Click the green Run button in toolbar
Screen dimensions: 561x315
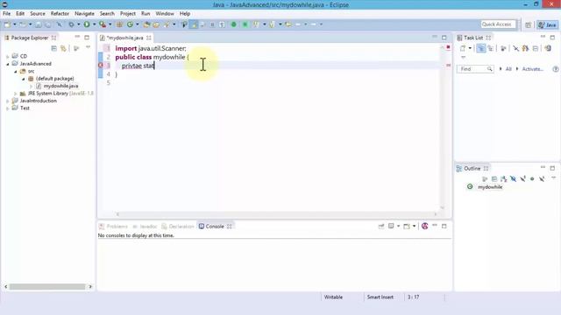(x=87, y=24)
